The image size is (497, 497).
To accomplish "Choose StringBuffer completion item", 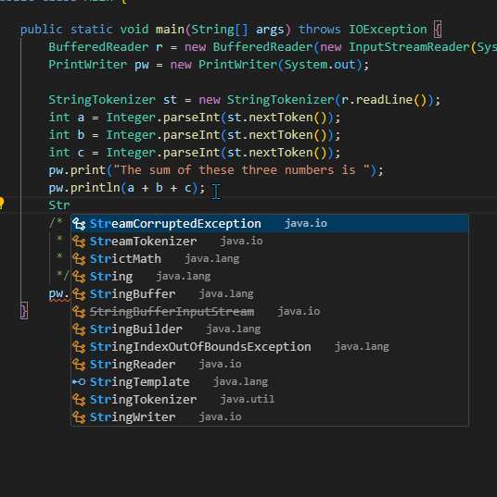I will [x=270, y=293].
